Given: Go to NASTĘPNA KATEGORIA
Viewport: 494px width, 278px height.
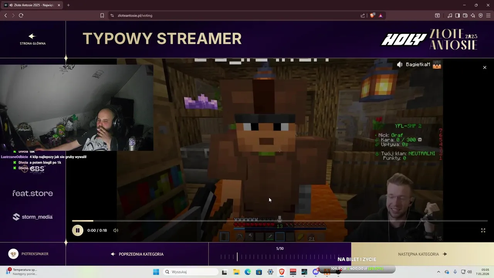Looking at the screenshot, I should pyautogui.click(x=422, y=254).
